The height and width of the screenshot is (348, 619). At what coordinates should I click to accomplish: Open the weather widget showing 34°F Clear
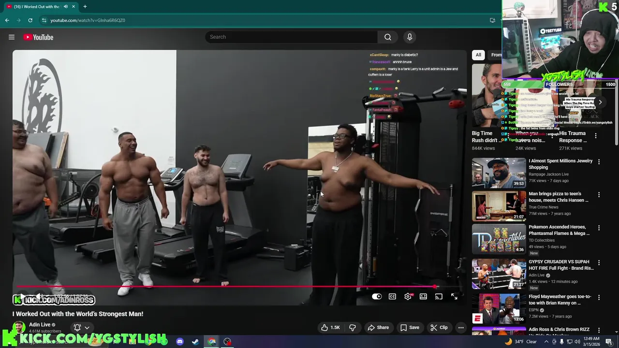[x=520, y=342]
